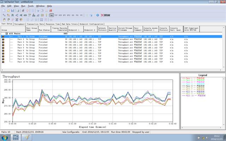Image resolution: width=226 pixels, height=141 pixels.
Task: Toggle the ALL filter button
Action: click(52, 16)
